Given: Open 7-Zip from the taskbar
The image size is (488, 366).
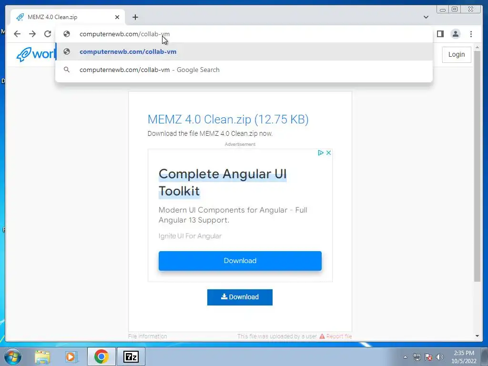Looking at the screenshot, I should click(131, 356).
